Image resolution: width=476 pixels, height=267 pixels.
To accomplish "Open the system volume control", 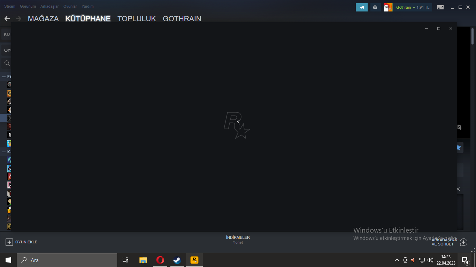I will [x=430, y=260].
